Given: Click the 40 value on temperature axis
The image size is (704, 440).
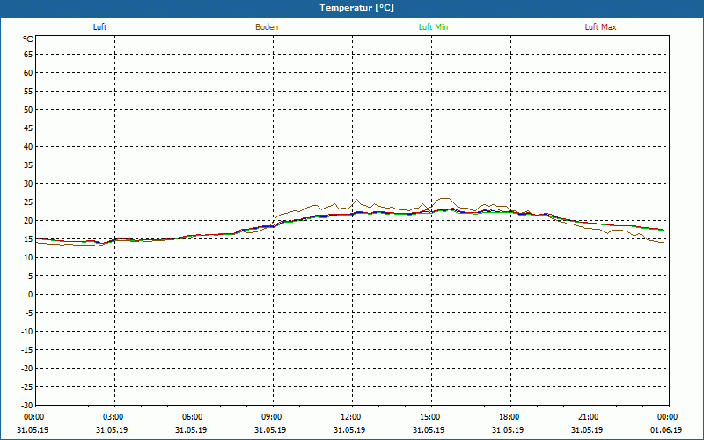Looking at the screenshot, I should pyautogui.click(x=28, y=147).
